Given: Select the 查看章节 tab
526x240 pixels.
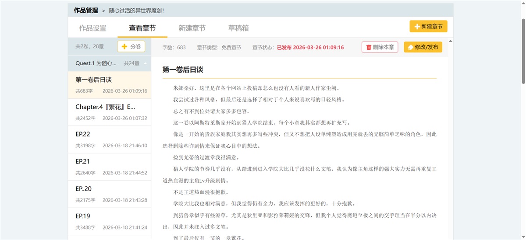Looking at the screenshot, I should tap(142, 28).
